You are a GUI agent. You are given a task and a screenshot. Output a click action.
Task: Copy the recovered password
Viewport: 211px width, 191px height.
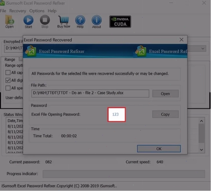[x=165, y=114]
